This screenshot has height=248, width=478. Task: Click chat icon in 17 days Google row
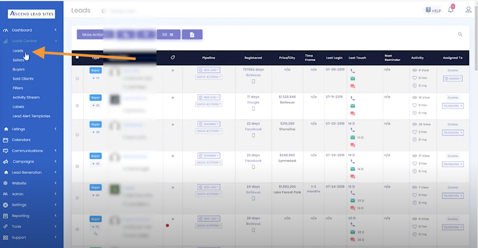(x=353, y=114)
